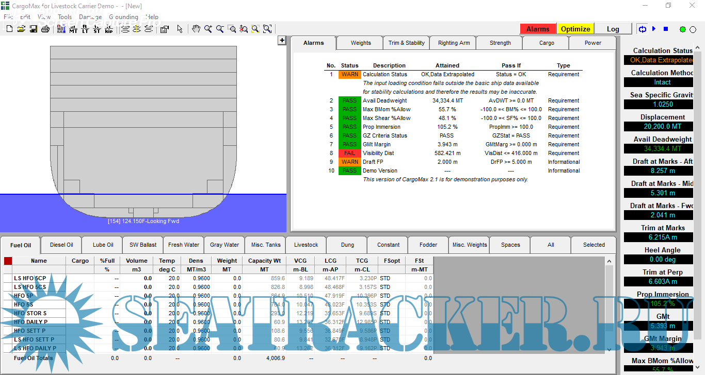This screenshot has width=705, height=375.
Task: Click the Log button
Action: 613,29
